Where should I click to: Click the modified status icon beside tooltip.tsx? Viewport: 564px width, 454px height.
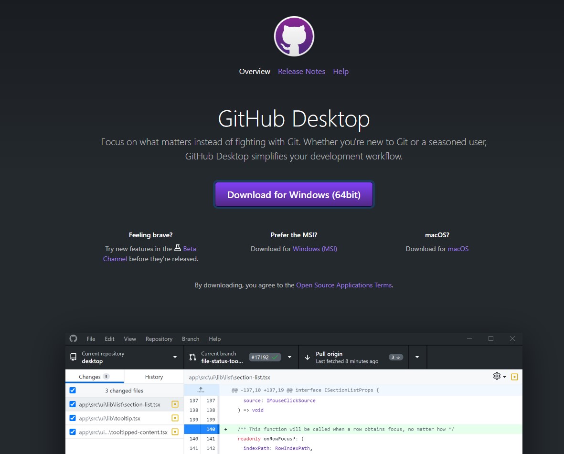click(x=175, y=418)
